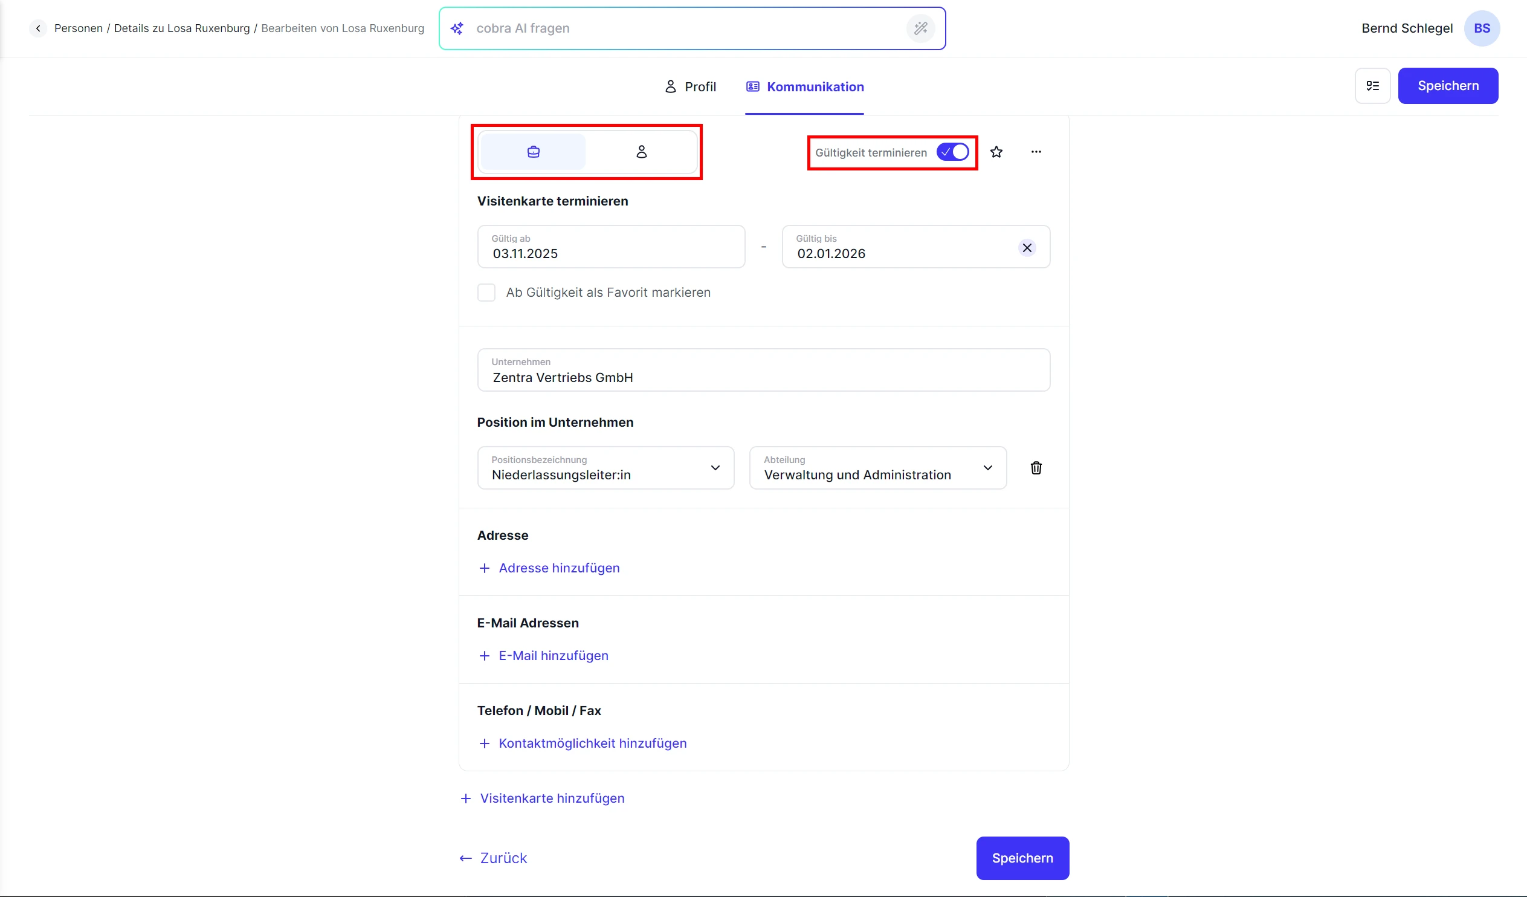The height and width of the screenshot is (897, 1527).
Task: Open the list view icon button
Action: (1372, 86)
